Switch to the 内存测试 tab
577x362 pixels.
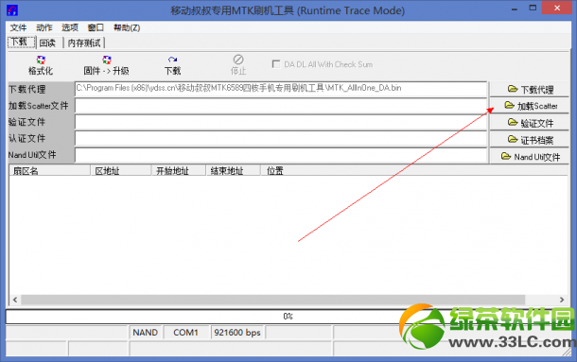[84, 43]
